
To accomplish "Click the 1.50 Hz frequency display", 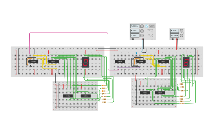I will [x=134, y=26].
